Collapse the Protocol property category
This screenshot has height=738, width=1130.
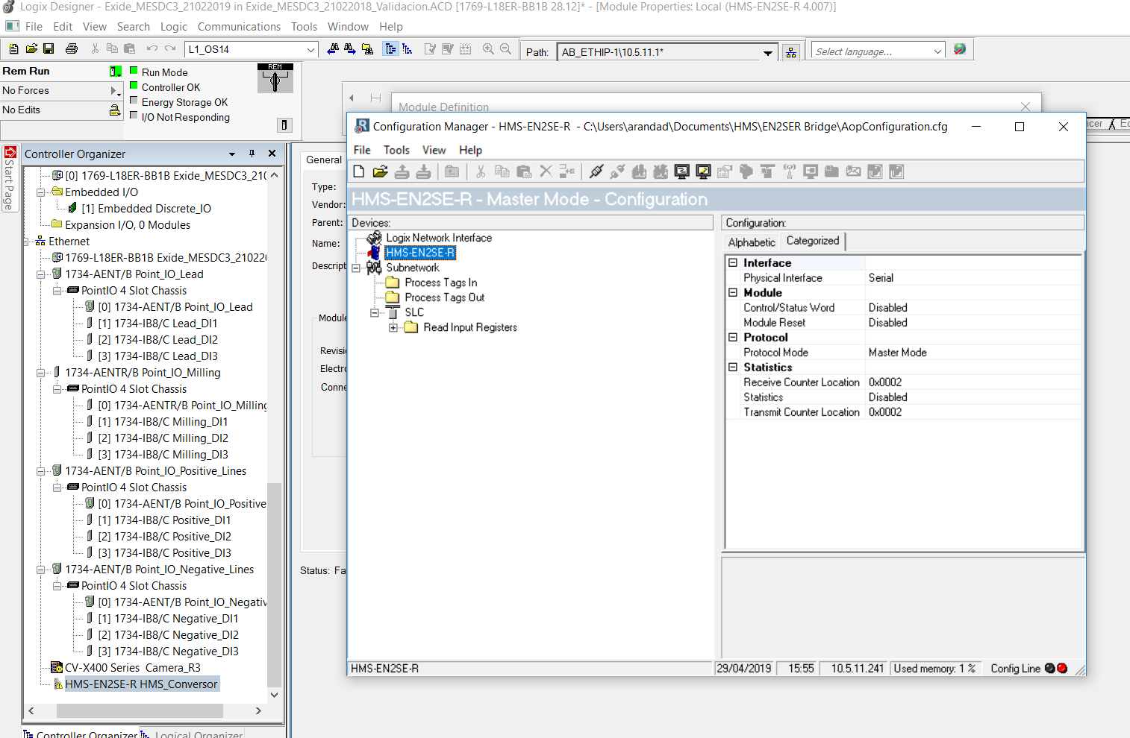733,338
